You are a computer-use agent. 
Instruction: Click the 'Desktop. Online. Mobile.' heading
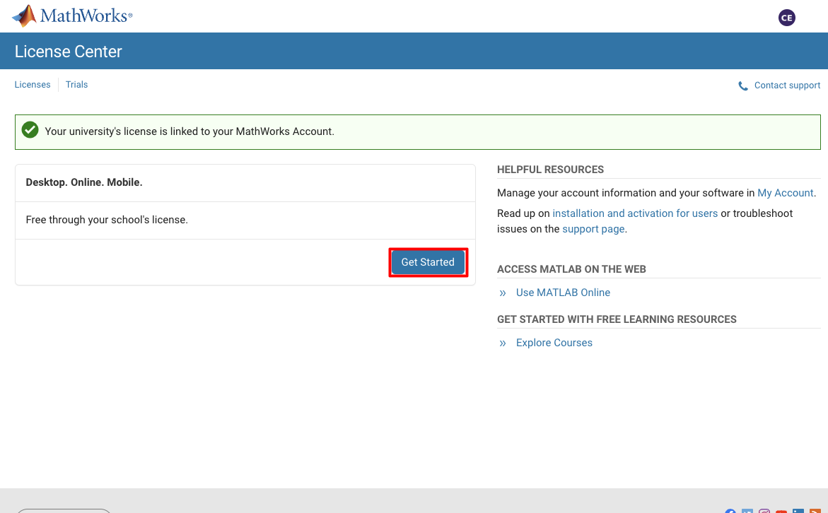click(84, 182)
